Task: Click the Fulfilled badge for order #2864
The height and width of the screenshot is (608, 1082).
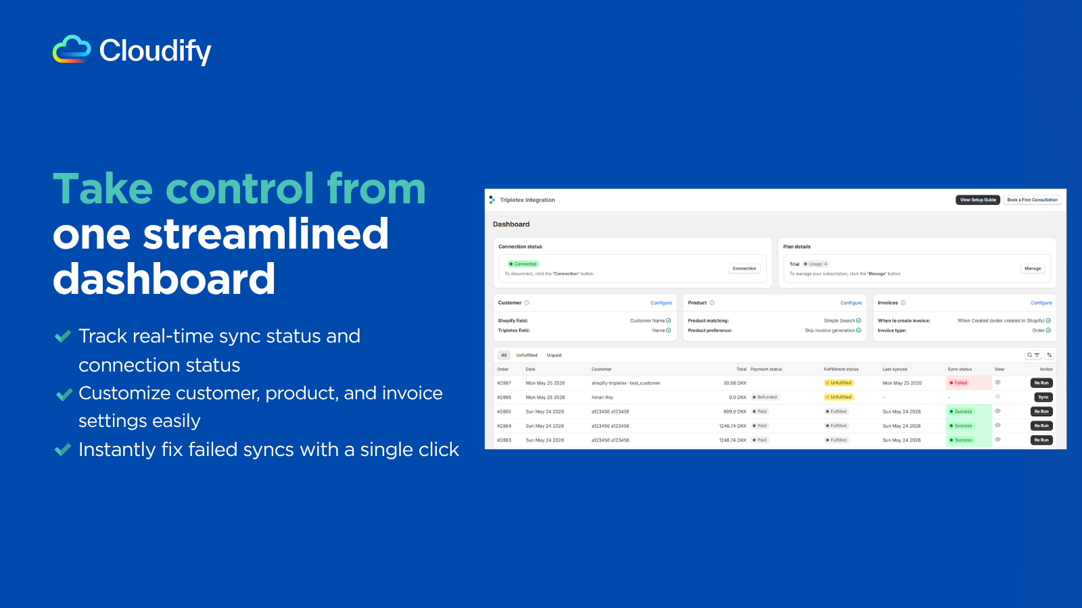Action: tap(836, 426)
